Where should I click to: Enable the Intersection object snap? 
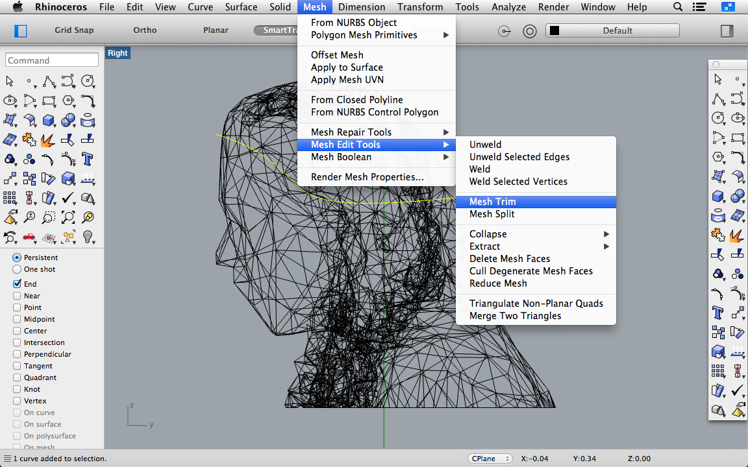17,342
